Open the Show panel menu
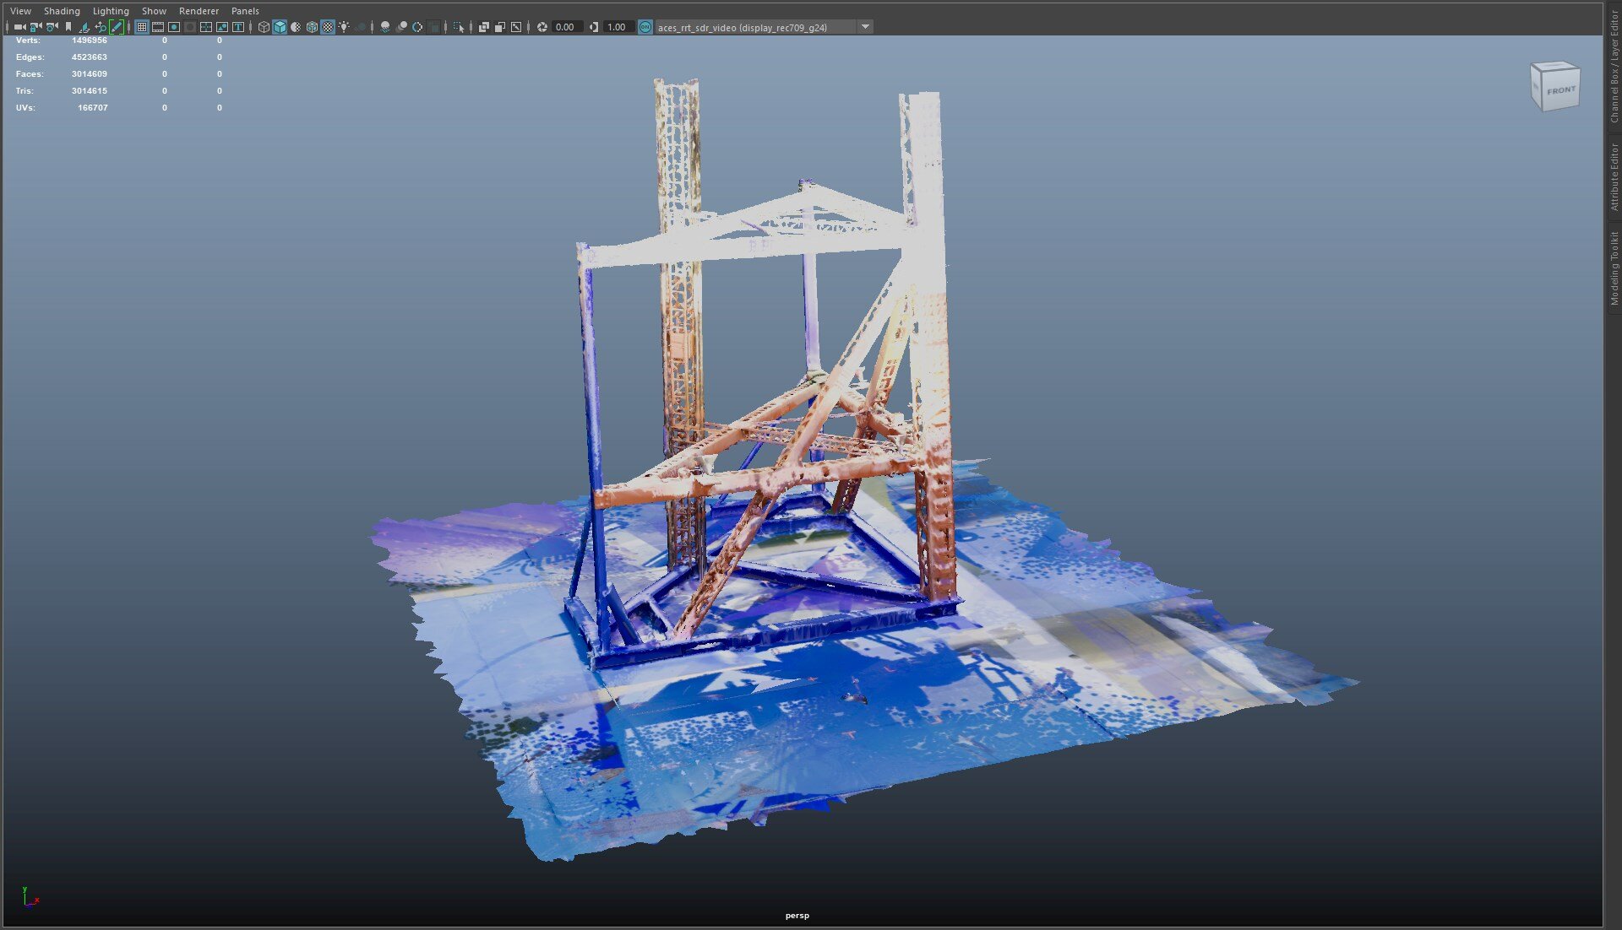This screenshot has width=1622, height=930. pyautogui.click(x=154, y=11)
